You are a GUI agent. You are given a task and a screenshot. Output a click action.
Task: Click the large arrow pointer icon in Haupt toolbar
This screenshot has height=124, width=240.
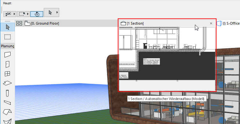pyautogui.click(x=50, y=12)
